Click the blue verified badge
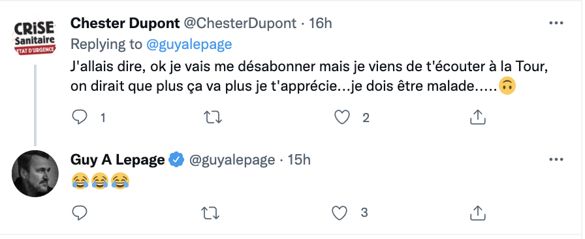This screenshot has height=239, width=585. pyautogui.click(x=176, y=160)
